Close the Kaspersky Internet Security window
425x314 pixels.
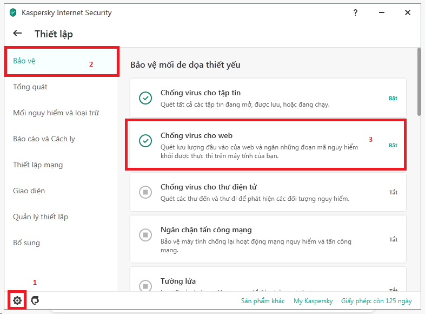(407, 12)
